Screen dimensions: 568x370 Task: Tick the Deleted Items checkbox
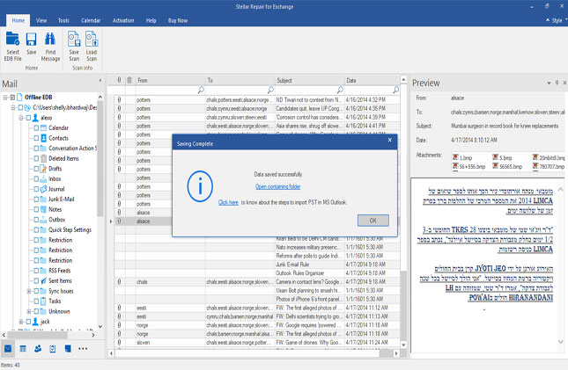[36, 158]
